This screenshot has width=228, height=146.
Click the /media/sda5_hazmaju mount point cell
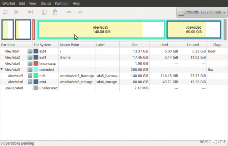[x=77, y=76]
